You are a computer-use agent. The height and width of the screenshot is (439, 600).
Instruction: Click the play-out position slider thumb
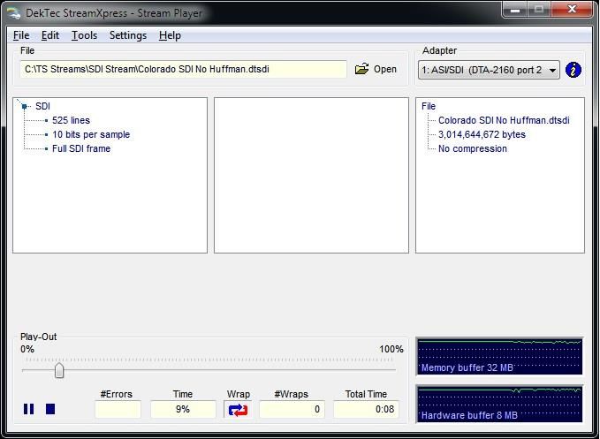(x=59, y=370)
